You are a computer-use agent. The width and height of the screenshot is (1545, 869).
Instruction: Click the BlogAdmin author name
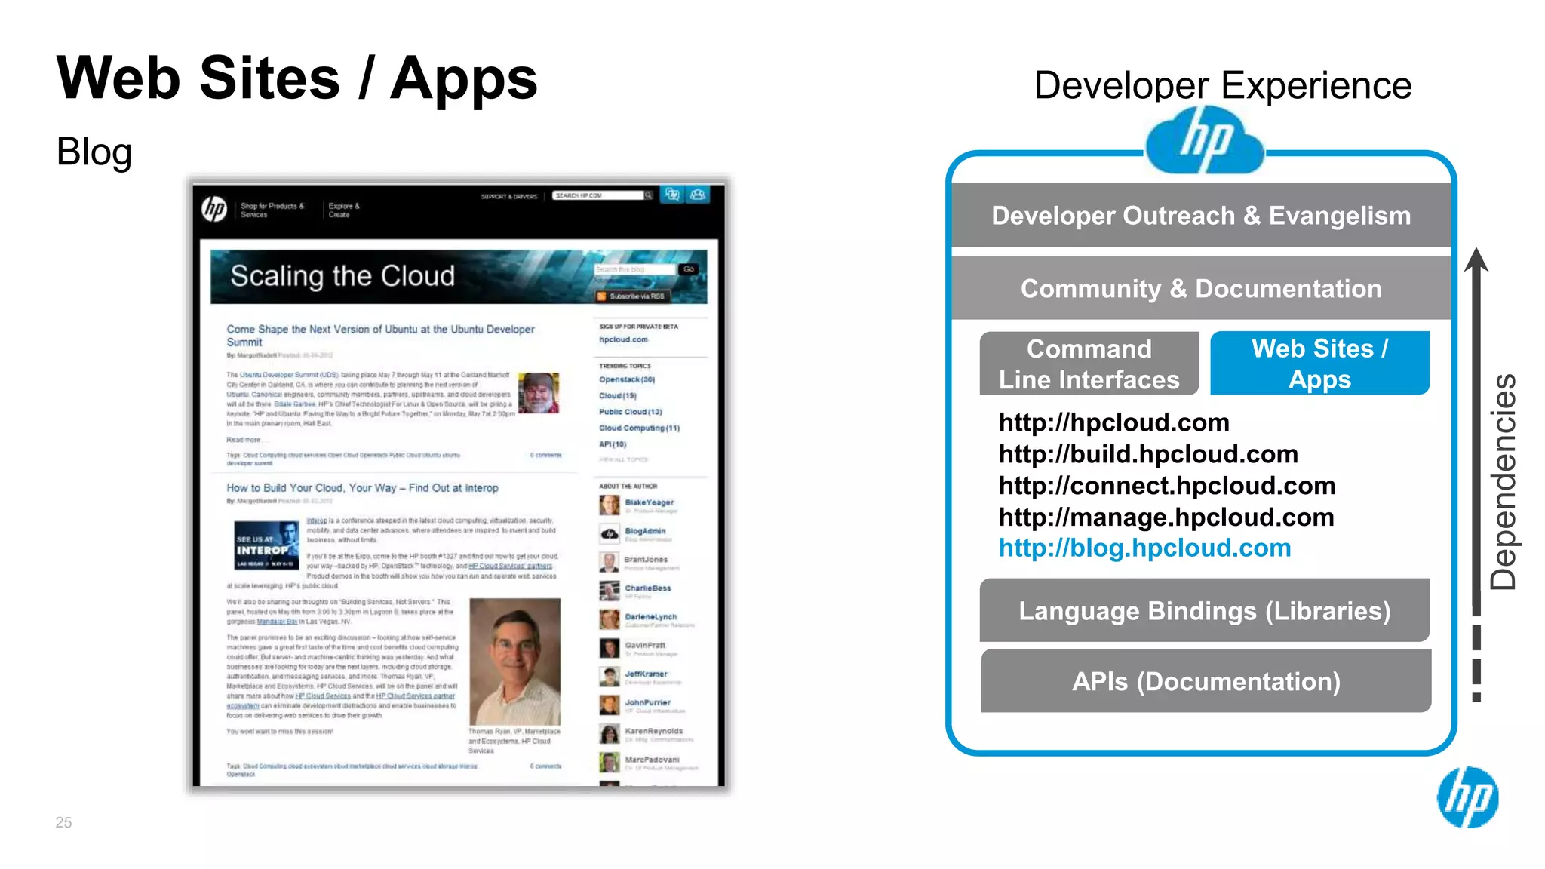point(645,531)
